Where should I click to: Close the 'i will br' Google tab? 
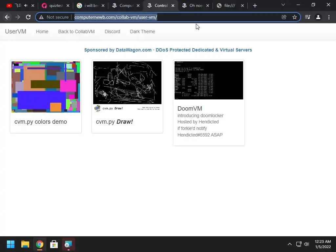[x=103, y=6]
